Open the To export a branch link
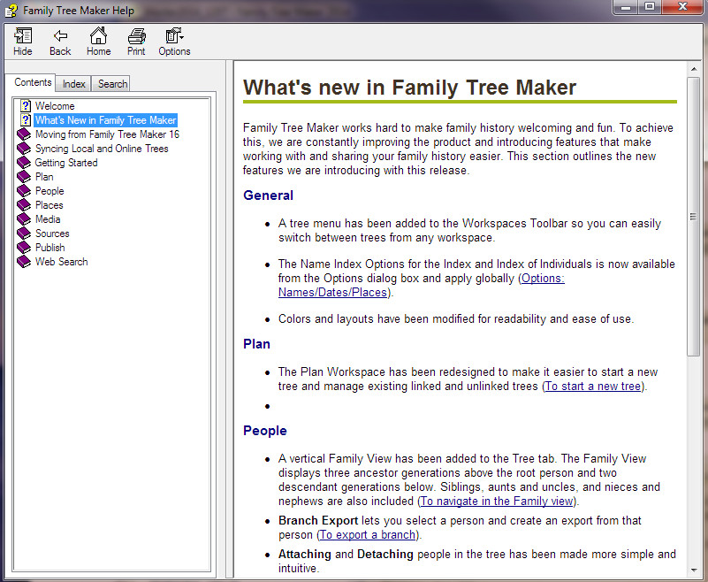 coord(368,534)
